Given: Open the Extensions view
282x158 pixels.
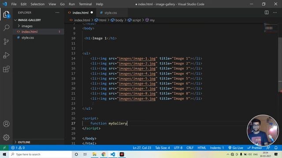Looking at the screenshot, I should click(6, 69).
